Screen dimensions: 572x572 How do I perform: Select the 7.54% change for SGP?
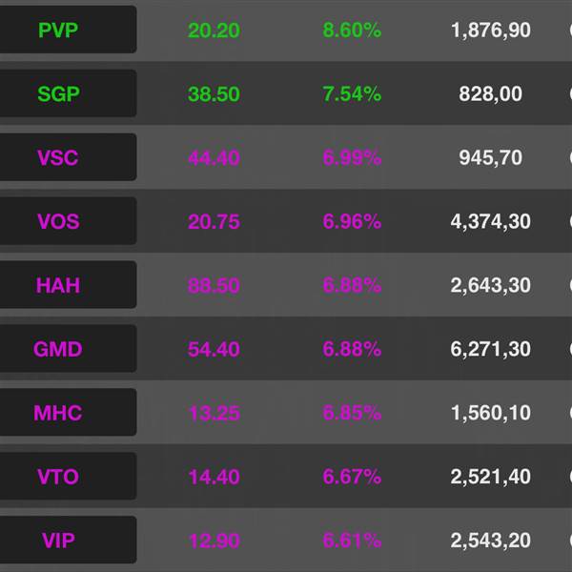point(352,93)
